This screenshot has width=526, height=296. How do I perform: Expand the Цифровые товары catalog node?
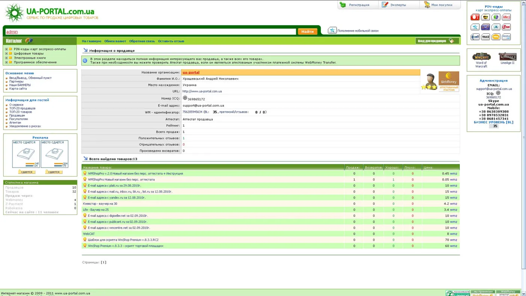click(x=6, y=54)
